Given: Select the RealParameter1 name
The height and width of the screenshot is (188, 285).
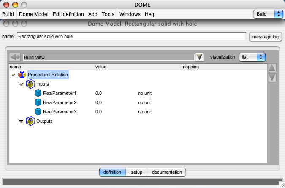Looking at the screenshot, I should 60,93.
